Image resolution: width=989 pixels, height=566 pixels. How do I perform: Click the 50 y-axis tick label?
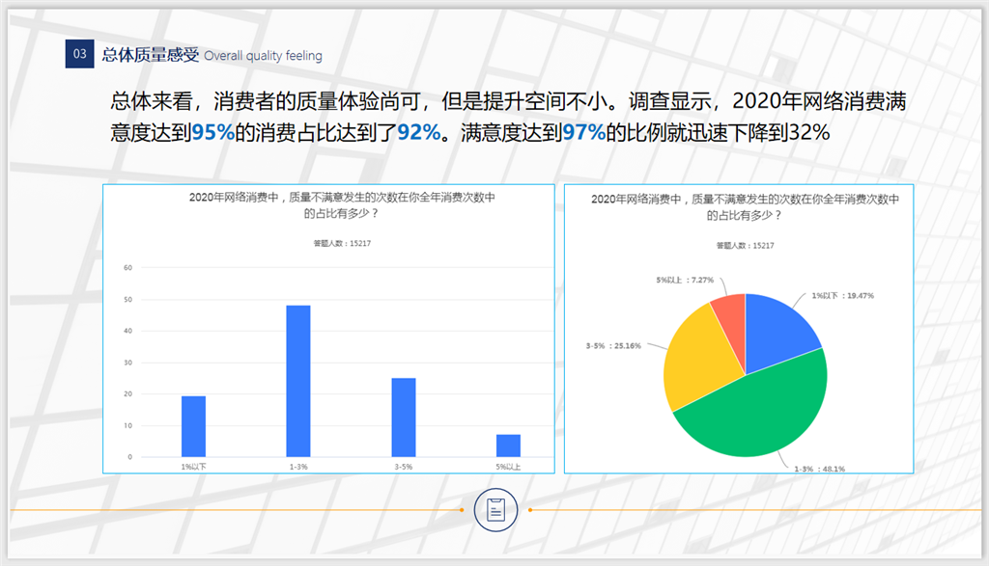pos(128,300)
